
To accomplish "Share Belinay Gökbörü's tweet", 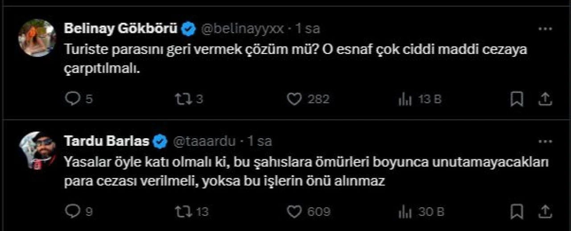I will point(546,99).
